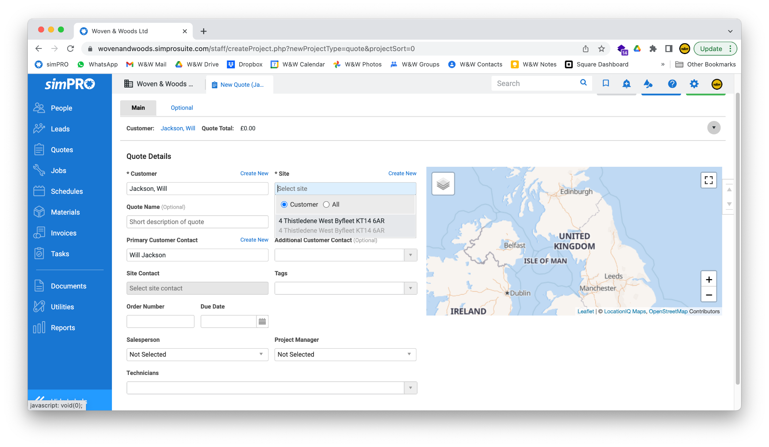Open the map layers icon

(x=443, y=184)
